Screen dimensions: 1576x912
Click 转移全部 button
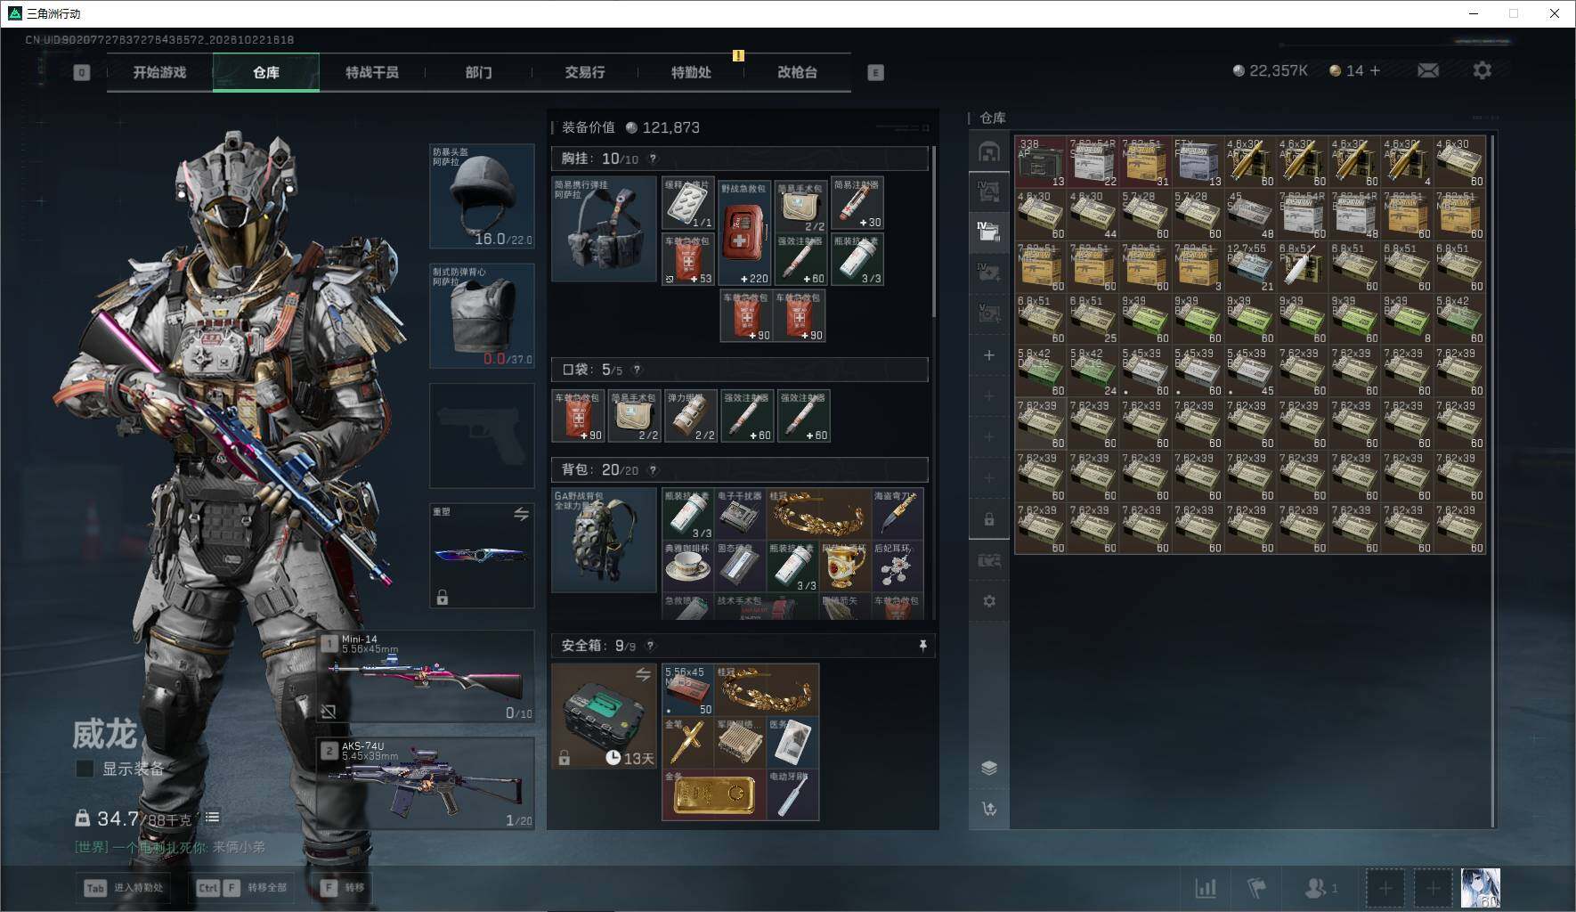[x=243, y=887]
